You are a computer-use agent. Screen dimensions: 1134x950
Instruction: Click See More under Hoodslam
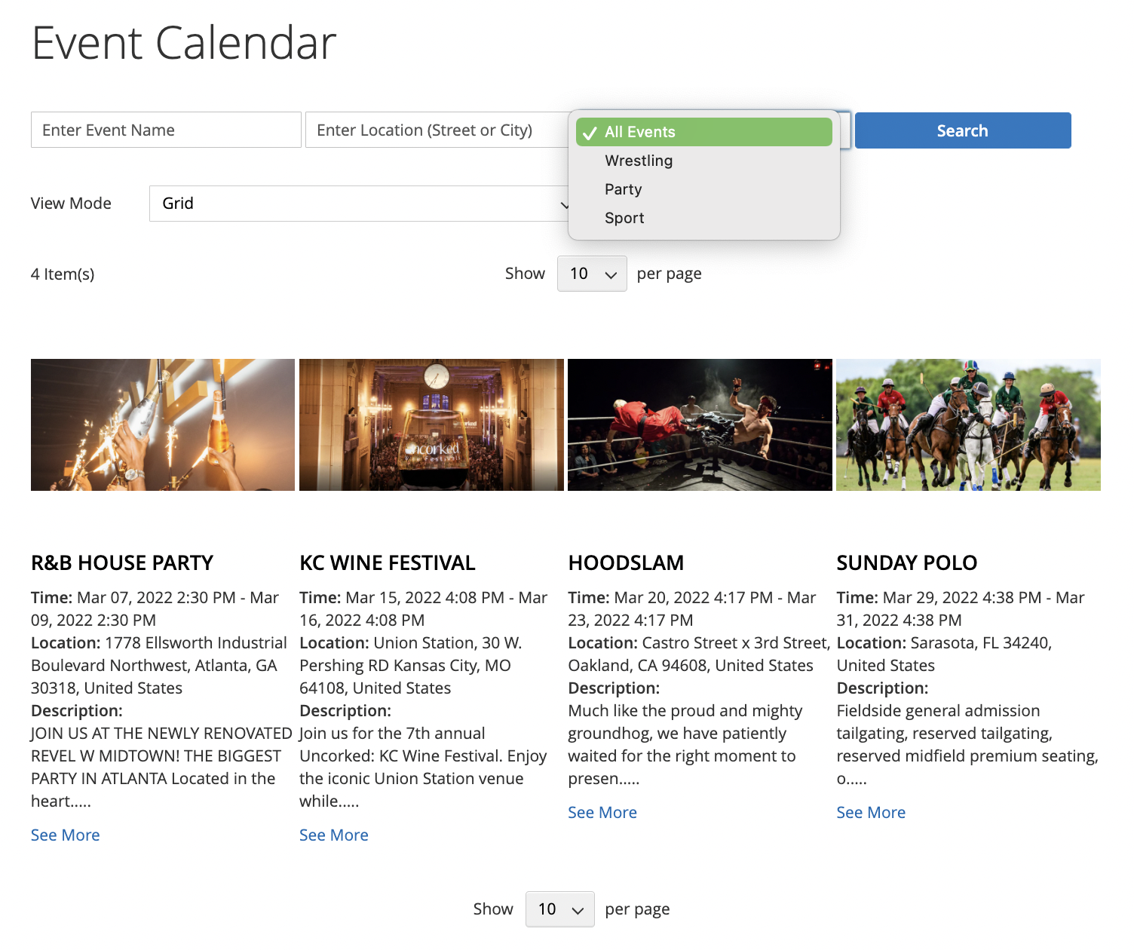[602, 812]
